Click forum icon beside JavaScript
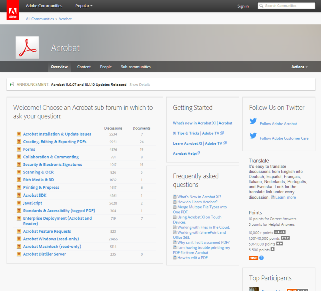 19,203
